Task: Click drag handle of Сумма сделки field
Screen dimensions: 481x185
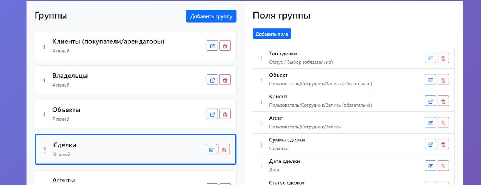Action: pos(261,144)
